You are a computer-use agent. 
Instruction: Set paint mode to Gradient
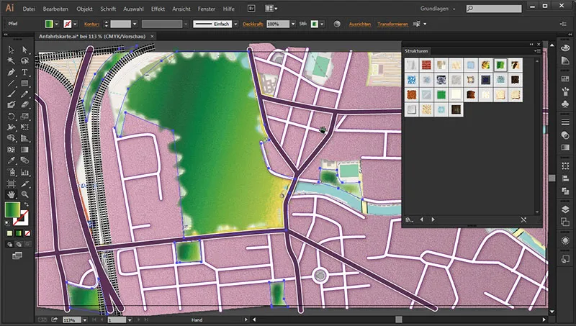click(19, 233)
